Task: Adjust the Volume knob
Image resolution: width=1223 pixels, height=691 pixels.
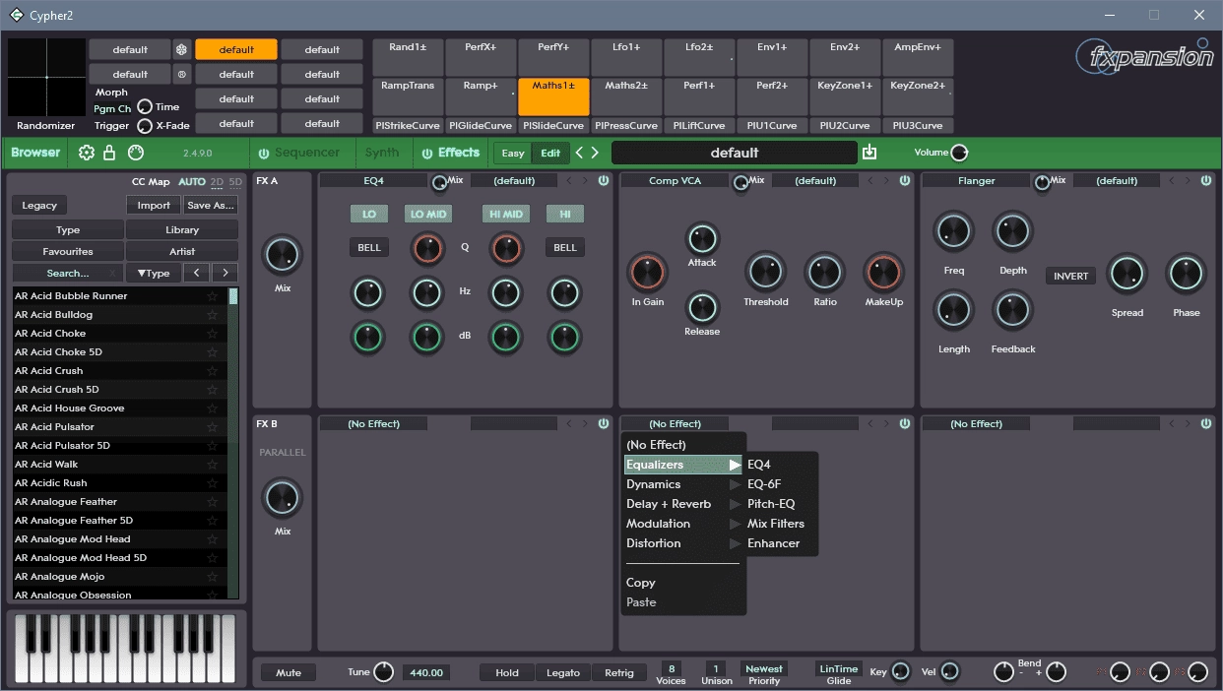Action: point(958,153)
